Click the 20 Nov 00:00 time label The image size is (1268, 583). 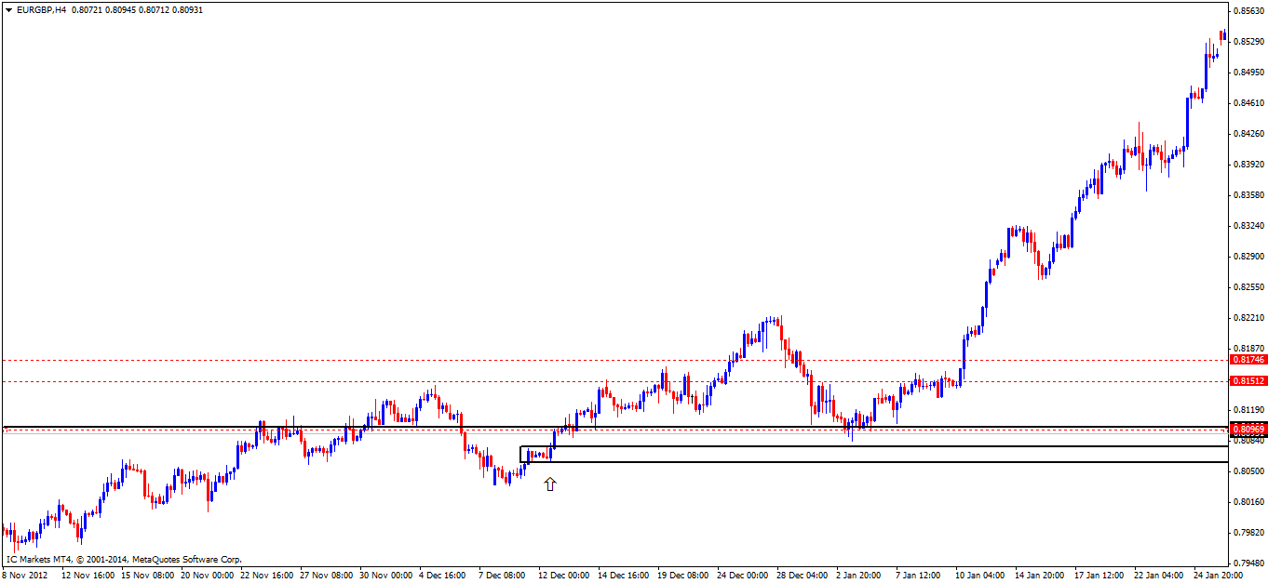tap(209, 576)
